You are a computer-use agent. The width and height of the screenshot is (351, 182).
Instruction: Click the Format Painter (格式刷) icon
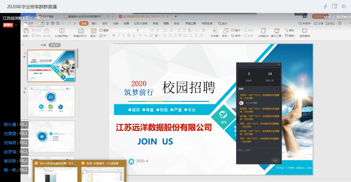[x=47, y=31]
